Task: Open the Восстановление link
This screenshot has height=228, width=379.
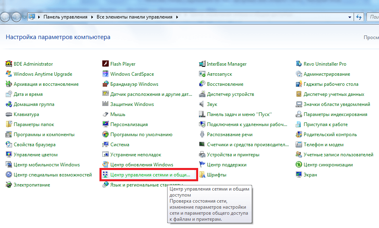Action: coord(225,84)
